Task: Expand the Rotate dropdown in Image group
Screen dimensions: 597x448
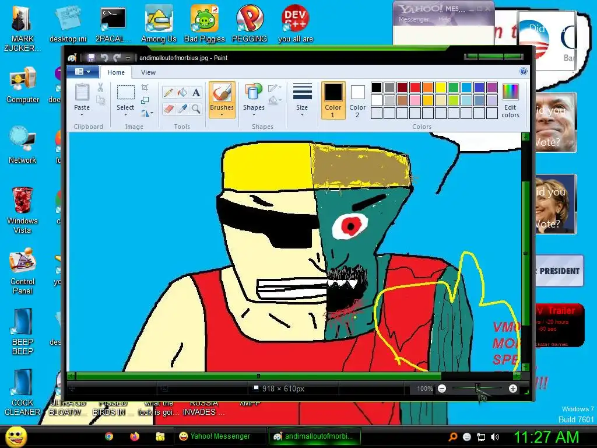Action: (x=147, y=113)
